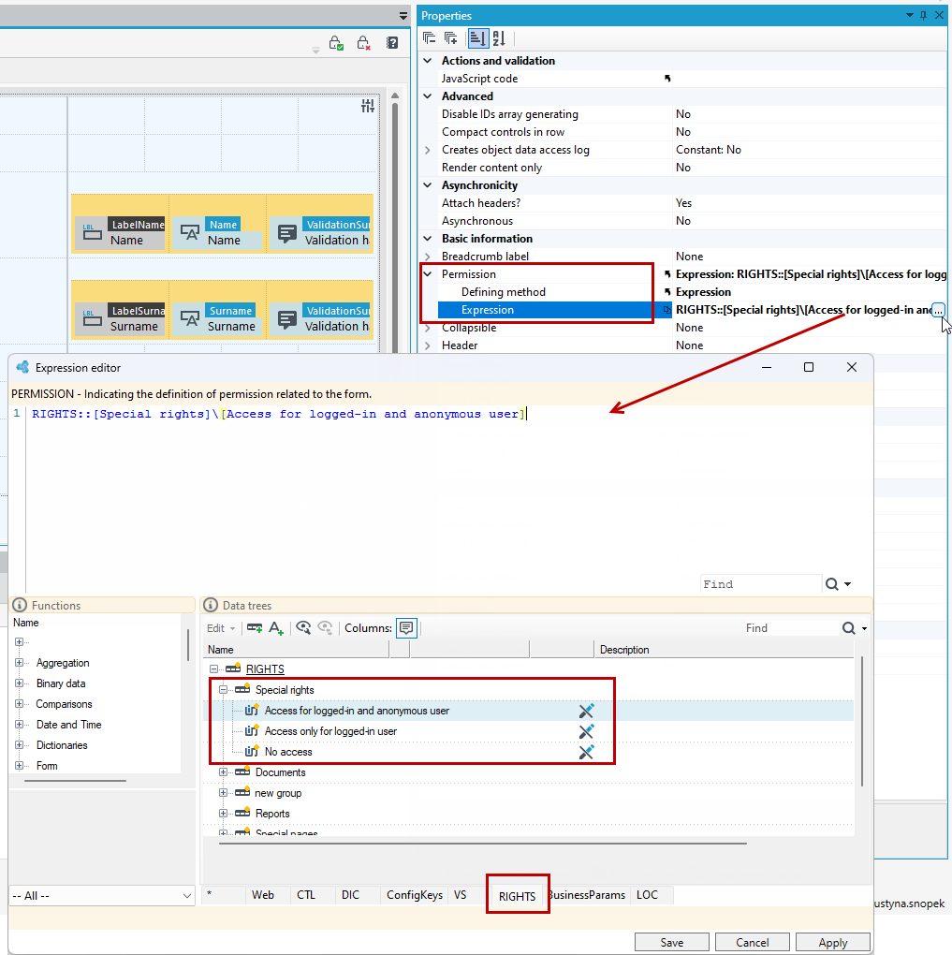The height and width of the screenshot is (955, 952).
Task: Pin the Properties panel
Action: tap(923, 15)
